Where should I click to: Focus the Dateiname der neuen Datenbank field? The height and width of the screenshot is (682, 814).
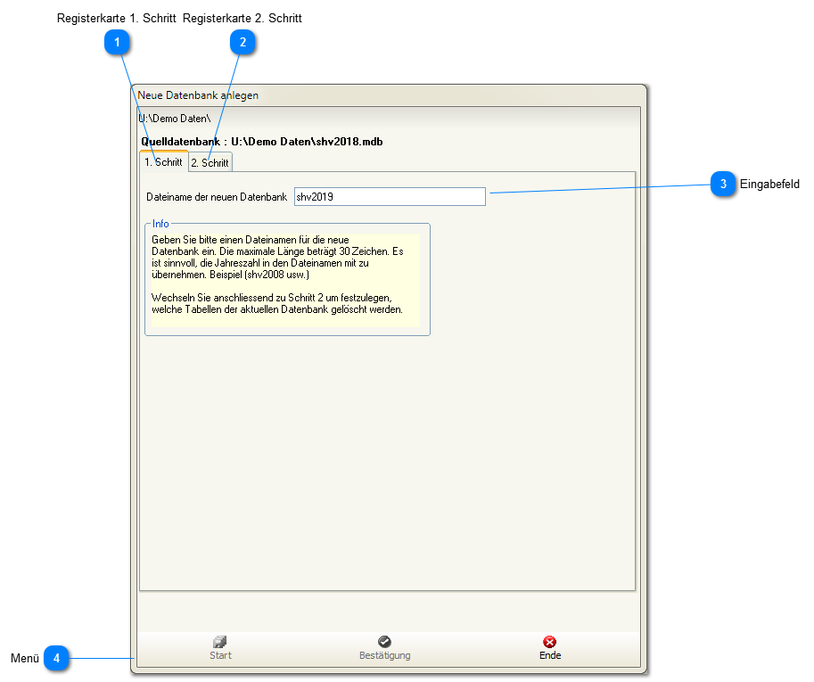[390, 197]
